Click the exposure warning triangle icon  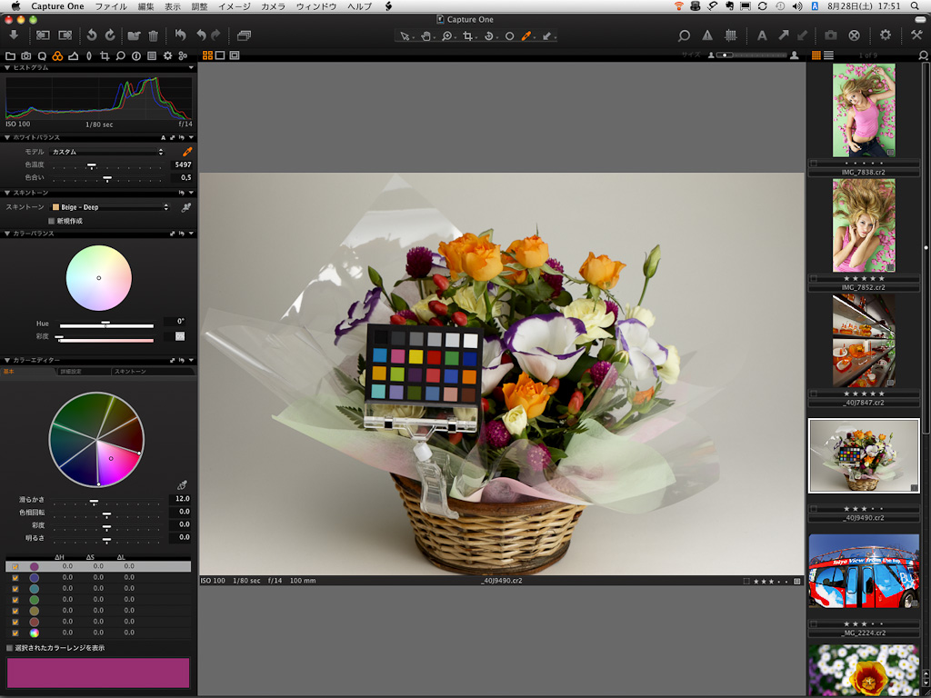(707, 35)
